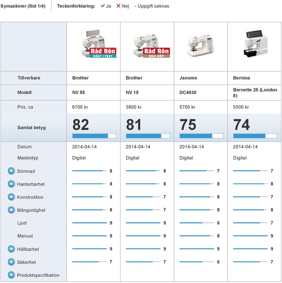Click the green Ja checkmark legend icon
Image resolution: width=282 pixels, height=283 pixels.
(103, 6)
